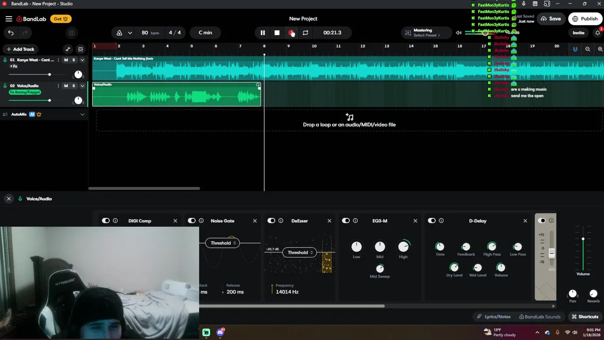Solo the Kanye West track

coord(74,60)
